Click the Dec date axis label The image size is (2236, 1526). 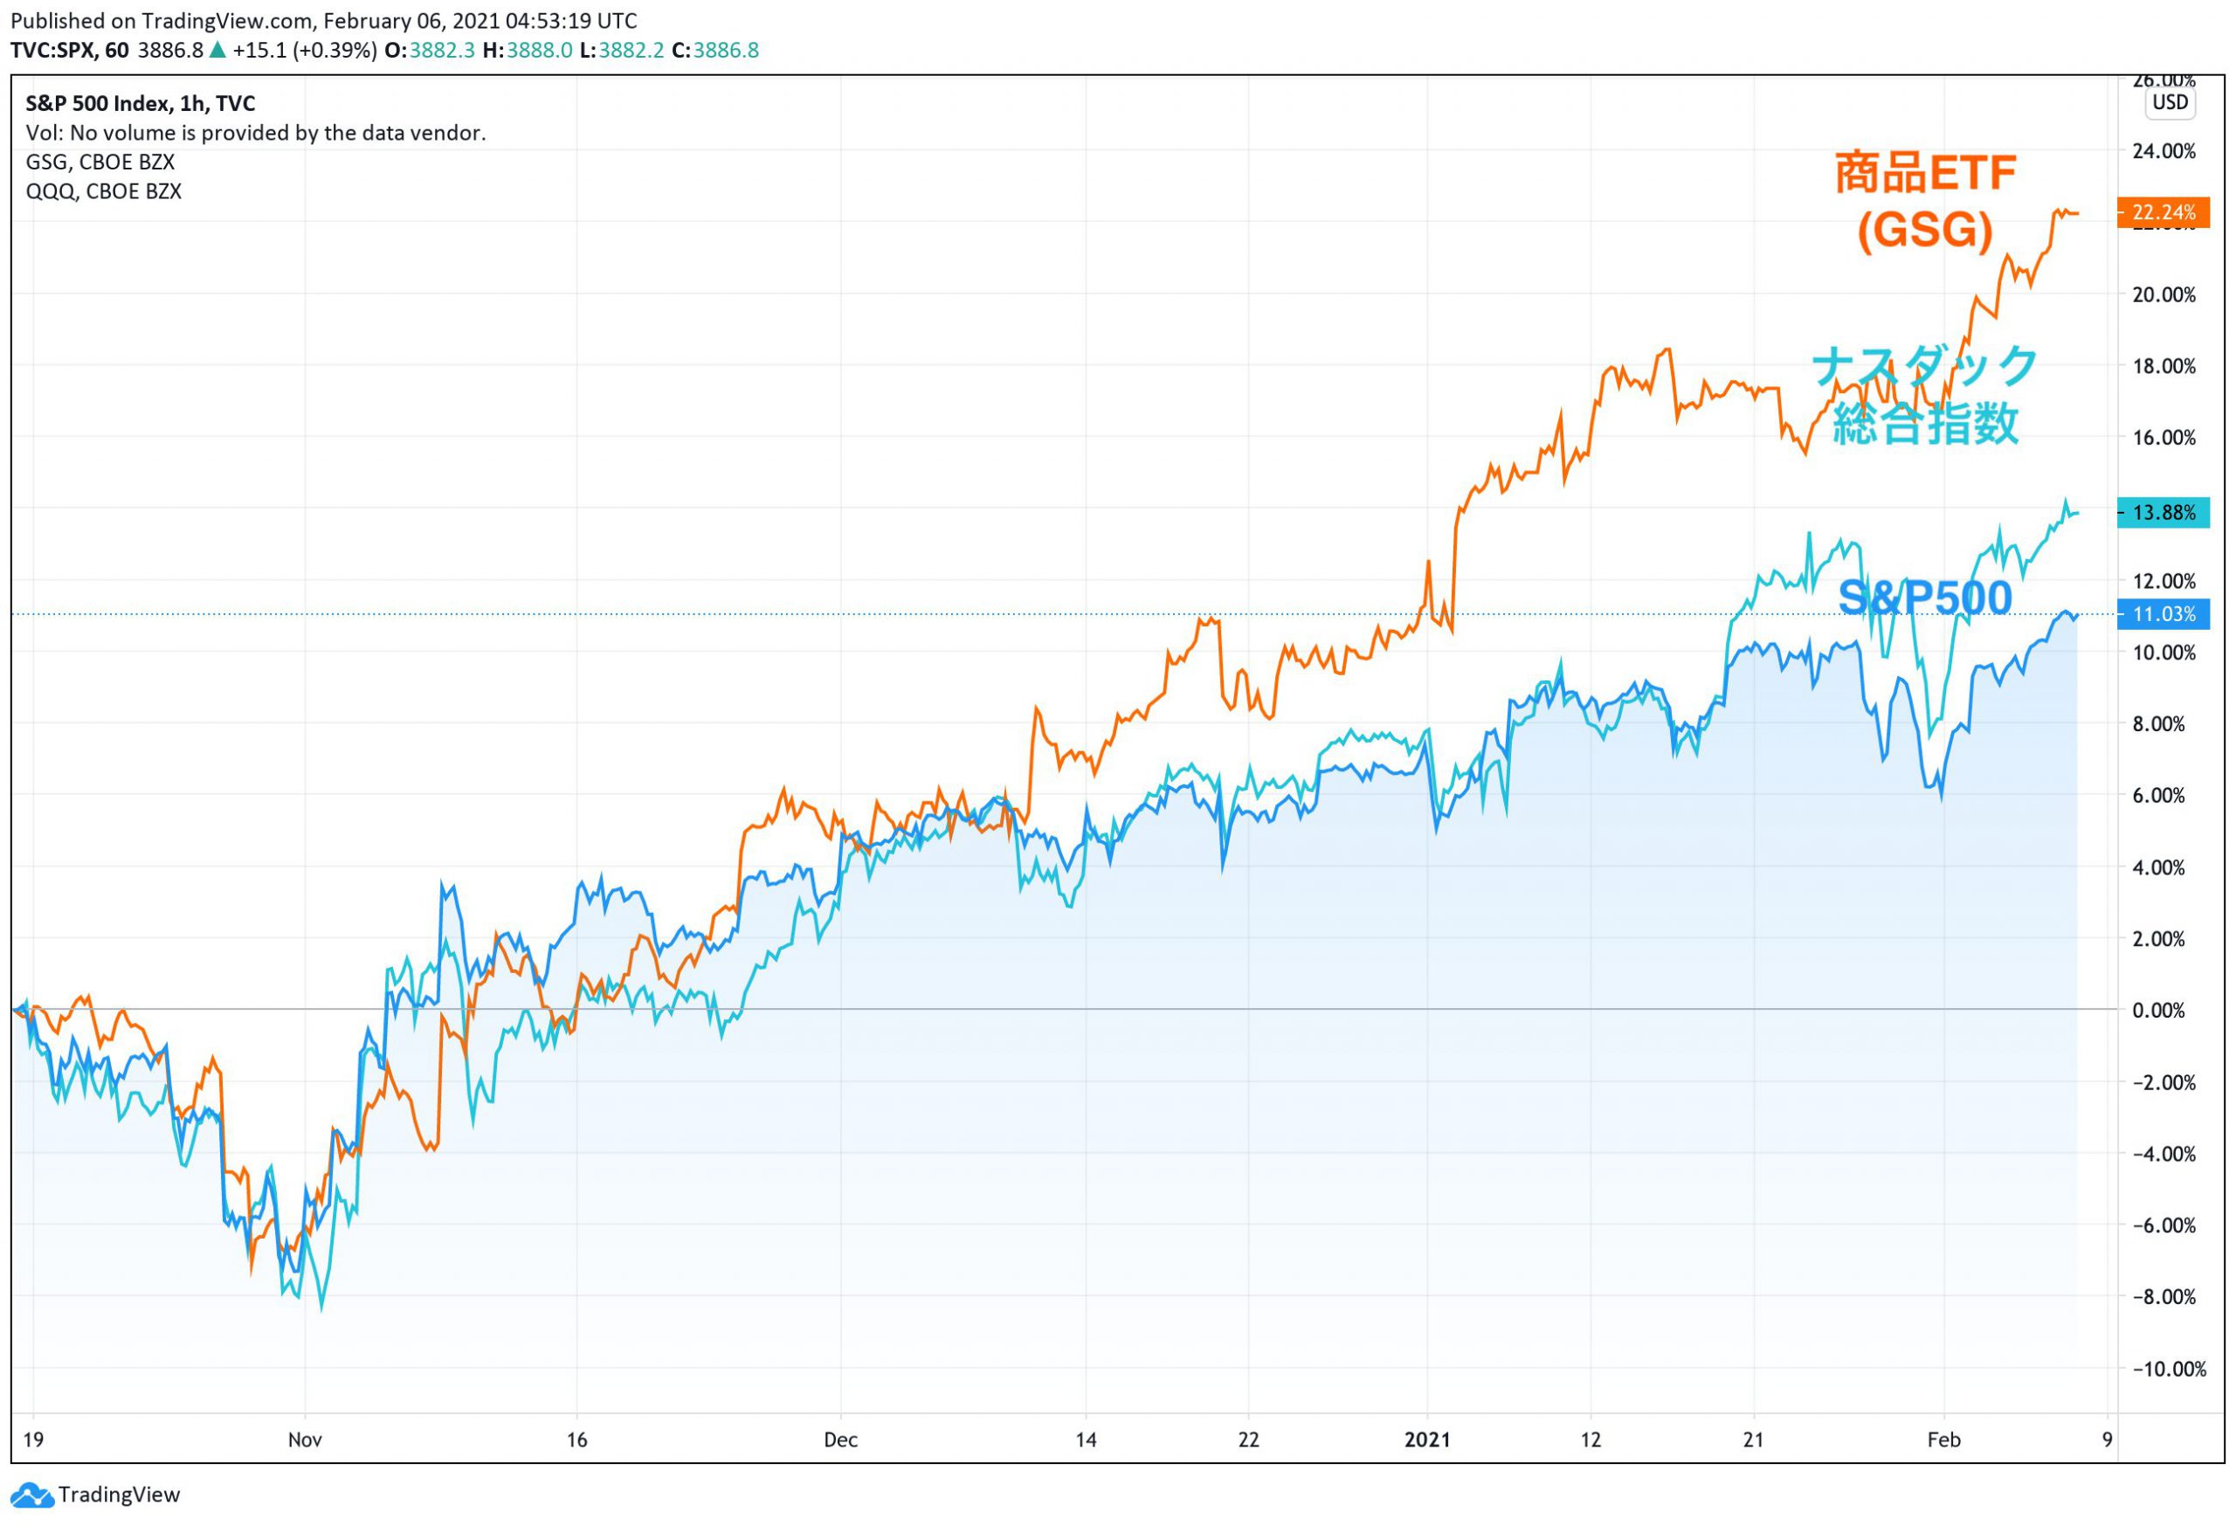tap(840, 1440)
